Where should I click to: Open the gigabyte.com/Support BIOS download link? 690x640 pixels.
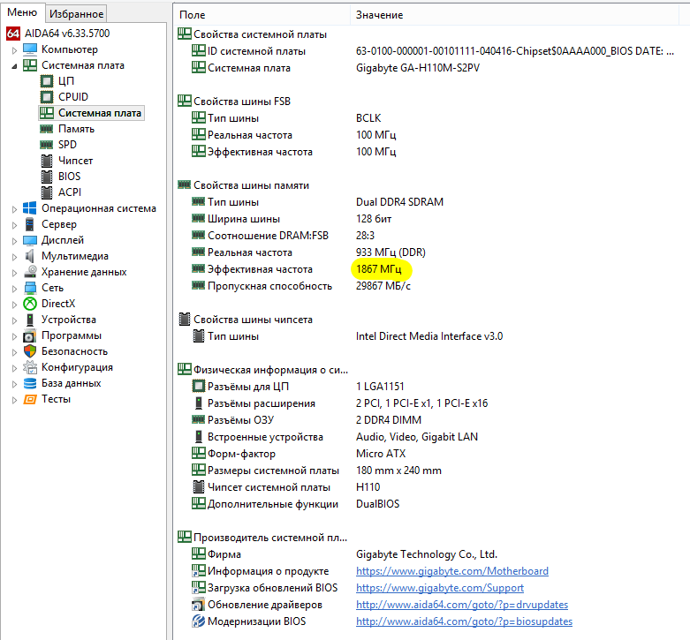(x=439, y=588)
